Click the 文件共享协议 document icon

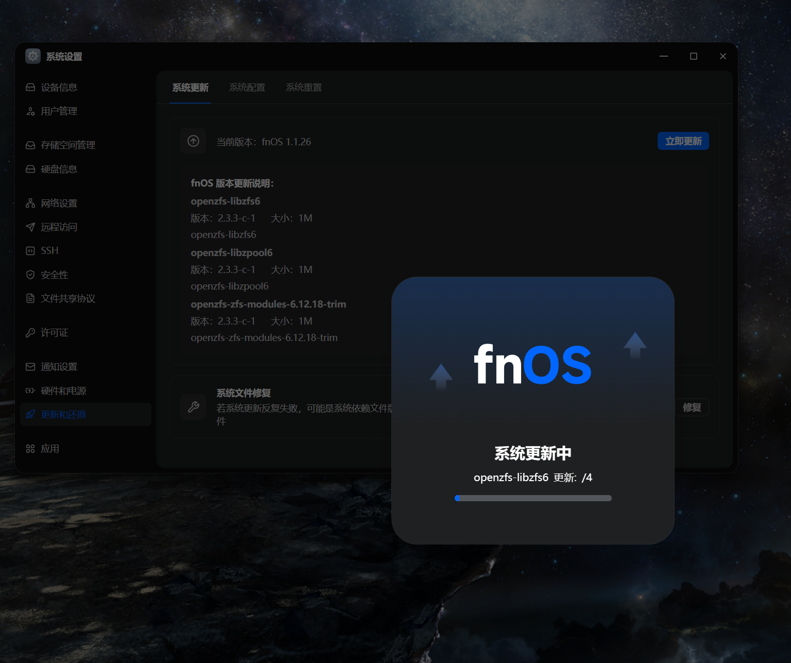tap(30, 298)
